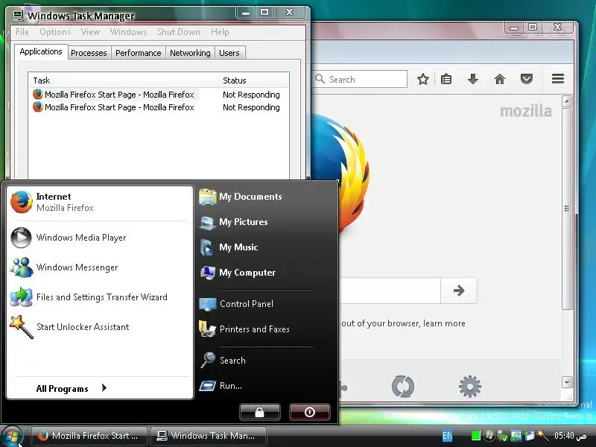Open Task Manager Options menu
Image resolution: width=596 pixels, height=447 pixels.
55,32
